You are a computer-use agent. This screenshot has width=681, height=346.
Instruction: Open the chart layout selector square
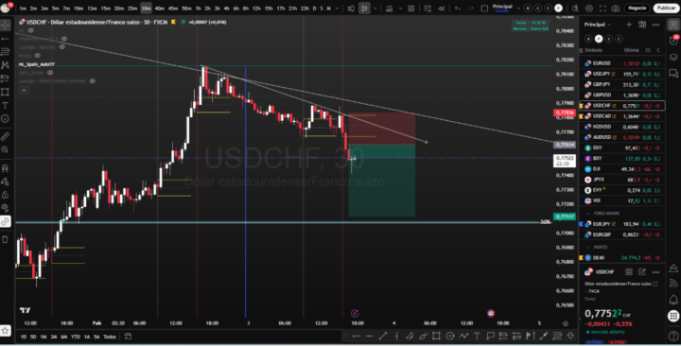pos(484,9)
